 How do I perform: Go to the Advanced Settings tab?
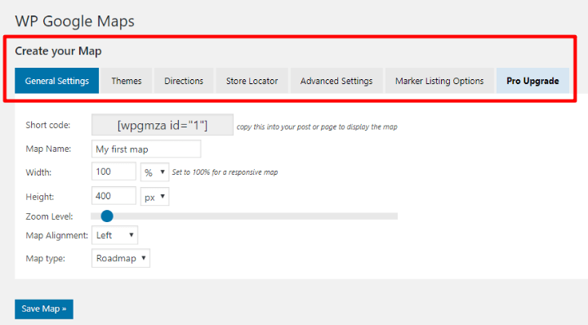pyautogui.click(x=336, y=81)
